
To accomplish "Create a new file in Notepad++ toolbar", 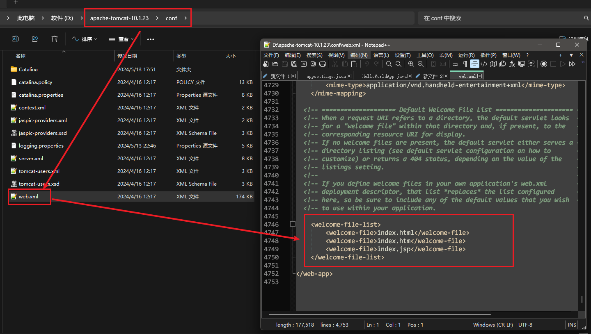I will [x=266, y=64].
